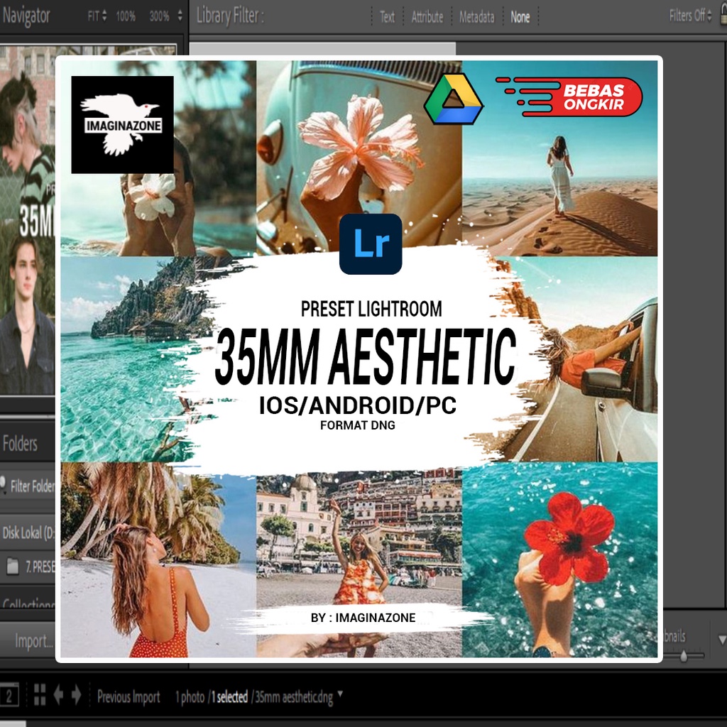727x727 pixels.
Task: Set Navigator zoom to 300%
Action: pyautogui.click(x=159, y=17)
